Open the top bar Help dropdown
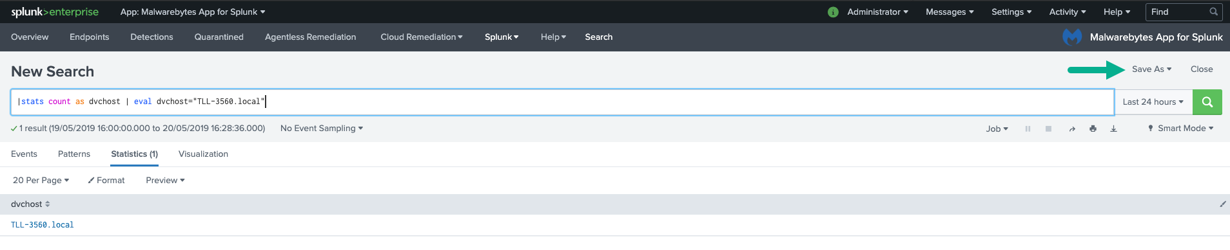 1117,12
